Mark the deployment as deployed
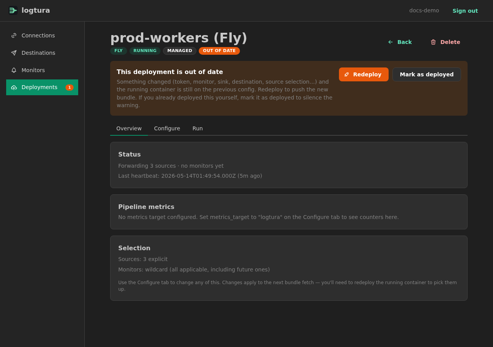Viewport: 493px width, 347px height. 427,74
